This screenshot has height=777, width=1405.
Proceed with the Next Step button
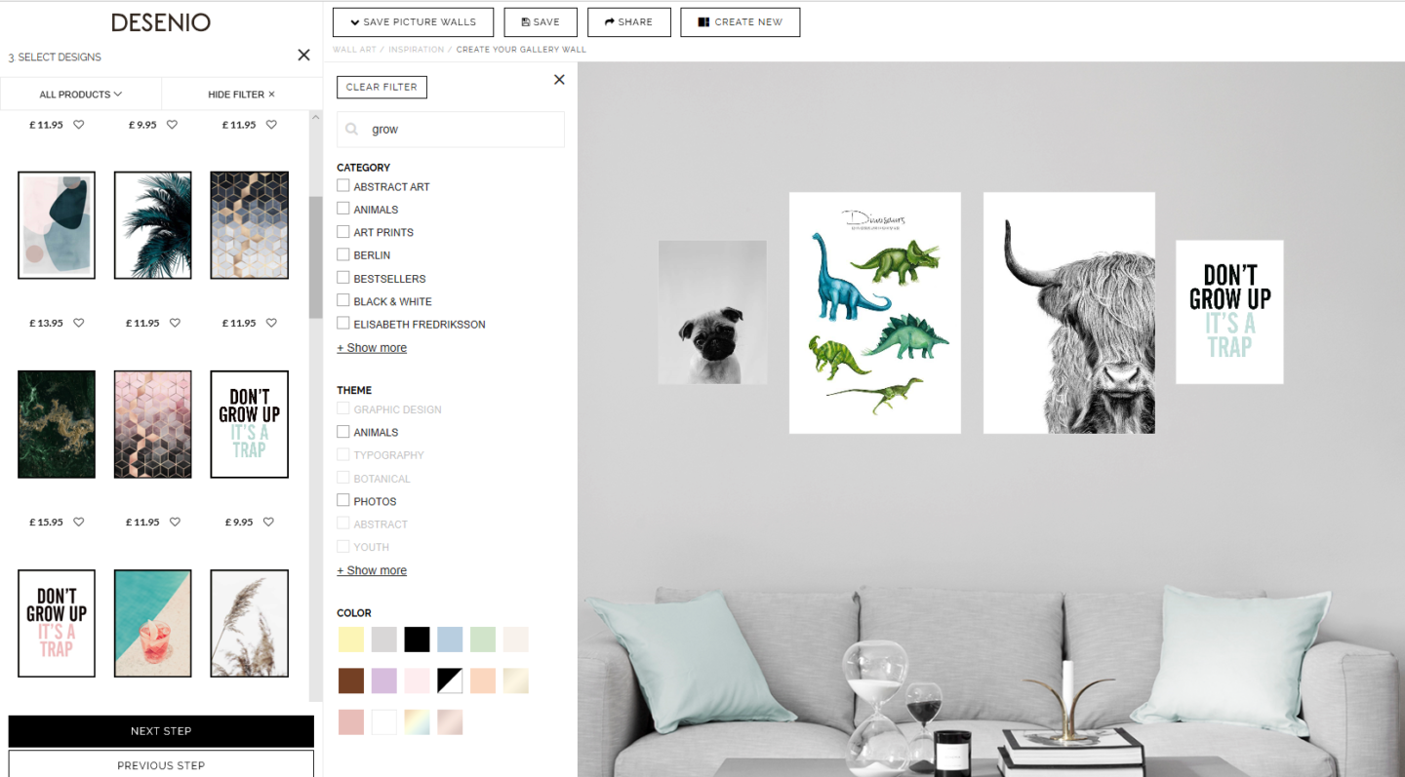click(161, 731)
